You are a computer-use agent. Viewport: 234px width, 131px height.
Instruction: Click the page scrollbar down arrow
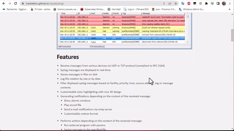pyautogui.click(x=232, y=129)
